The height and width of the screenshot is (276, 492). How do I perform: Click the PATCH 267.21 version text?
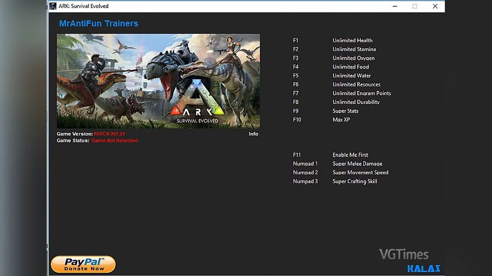coord(109,134)
